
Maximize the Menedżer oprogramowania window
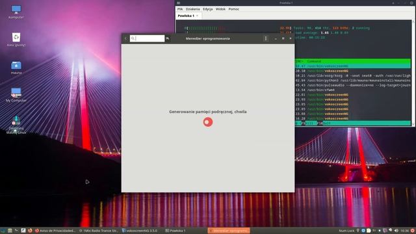click(x=283, y=38)
